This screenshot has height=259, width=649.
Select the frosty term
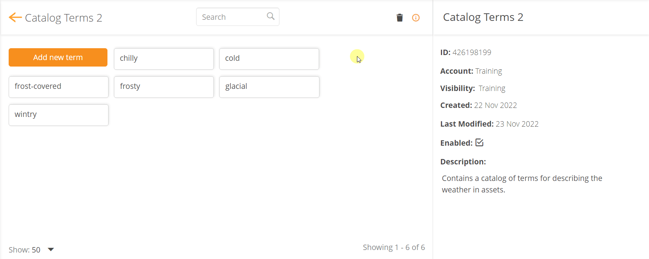164,87
